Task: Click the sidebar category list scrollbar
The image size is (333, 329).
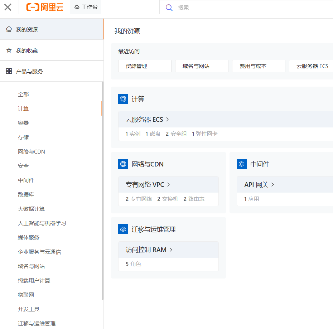Action: point(102,191)
